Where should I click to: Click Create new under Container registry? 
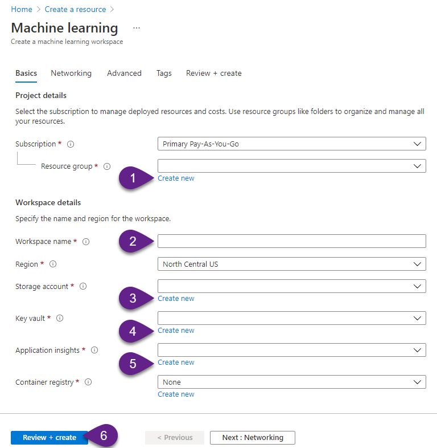click(176, 394)
